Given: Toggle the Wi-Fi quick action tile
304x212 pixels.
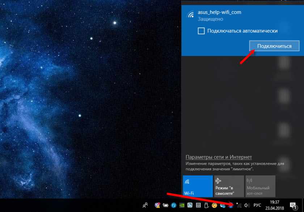Looking at the screenshot, I should (198, 186).
